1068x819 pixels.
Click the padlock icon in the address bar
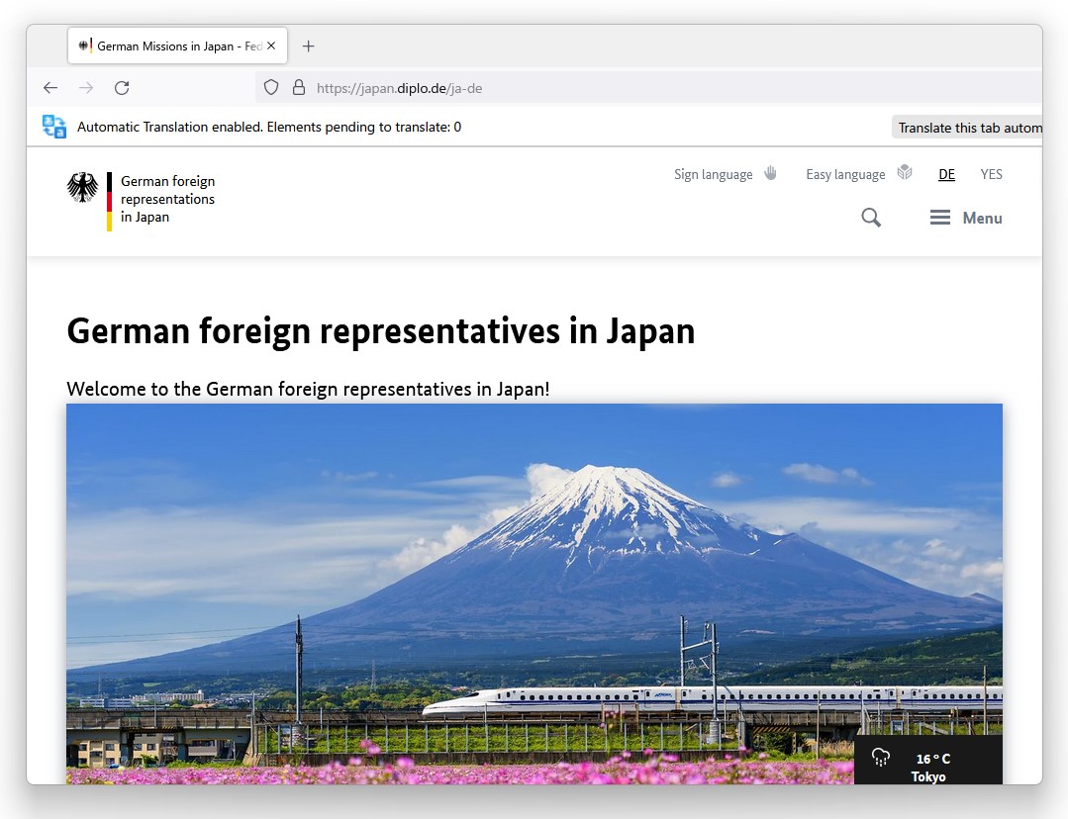[x=299, y=87]
